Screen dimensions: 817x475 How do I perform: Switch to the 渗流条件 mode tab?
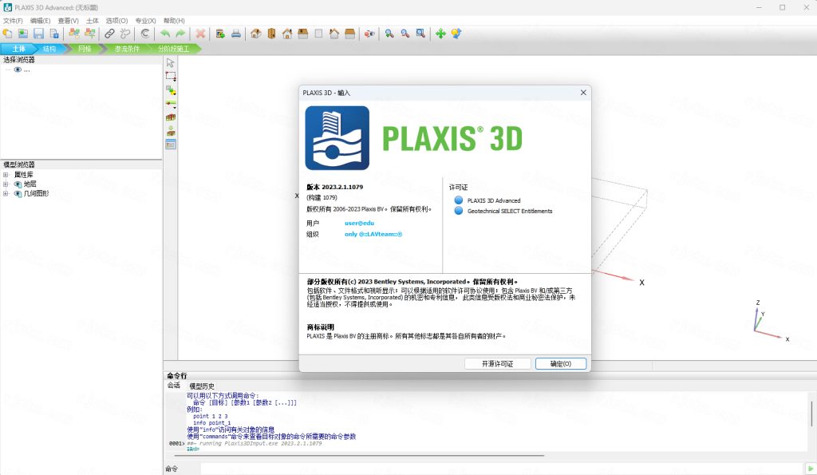pos(127,49)
